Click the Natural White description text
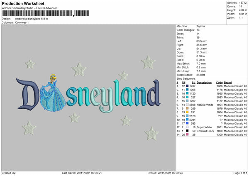Screen dimensions: 249x176 (x=205, y=105)
